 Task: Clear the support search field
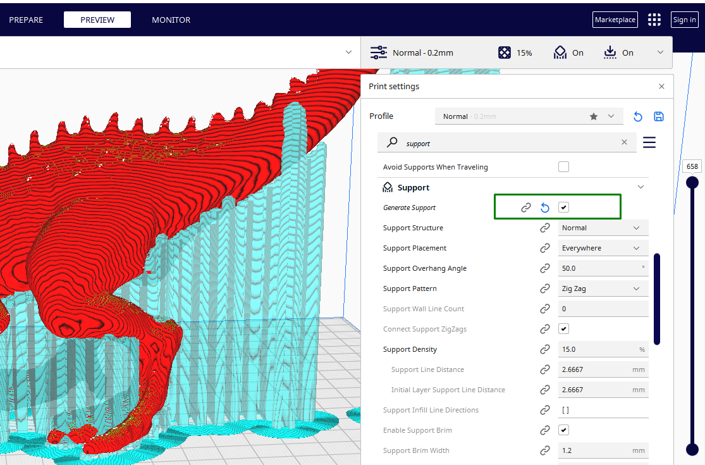[x=624, y=142]
